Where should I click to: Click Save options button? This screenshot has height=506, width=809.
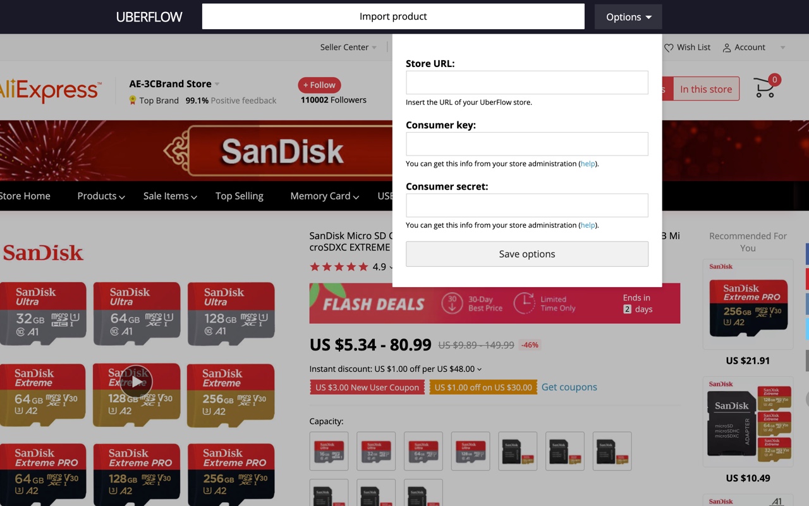pyautogui.click(x=527, y=254)
